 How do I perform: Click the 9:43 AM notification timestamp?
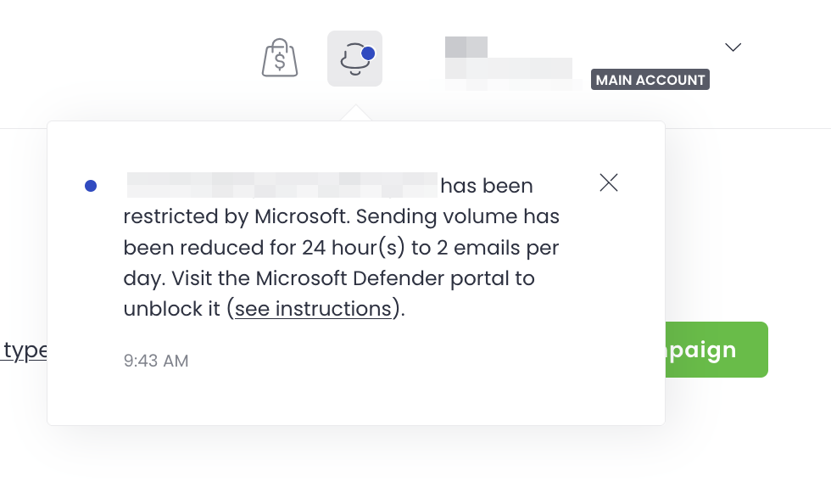(x=156, y=361)
